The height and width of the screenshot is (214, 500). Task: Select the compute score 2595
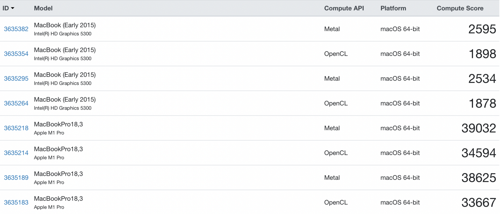pos(482,29)
